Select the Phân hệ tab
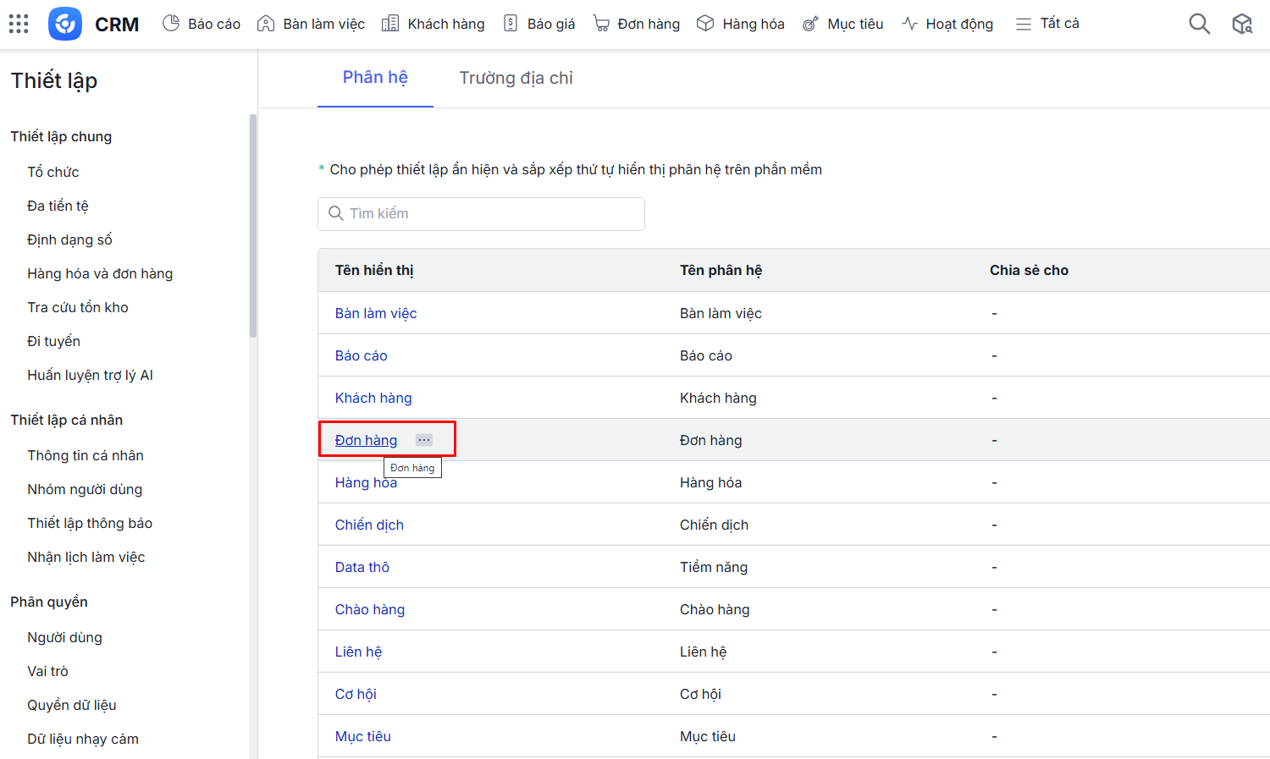Image resolution: width=1270 pixels, height=759 pixels. pyautogui.click(x=375, y=78)
